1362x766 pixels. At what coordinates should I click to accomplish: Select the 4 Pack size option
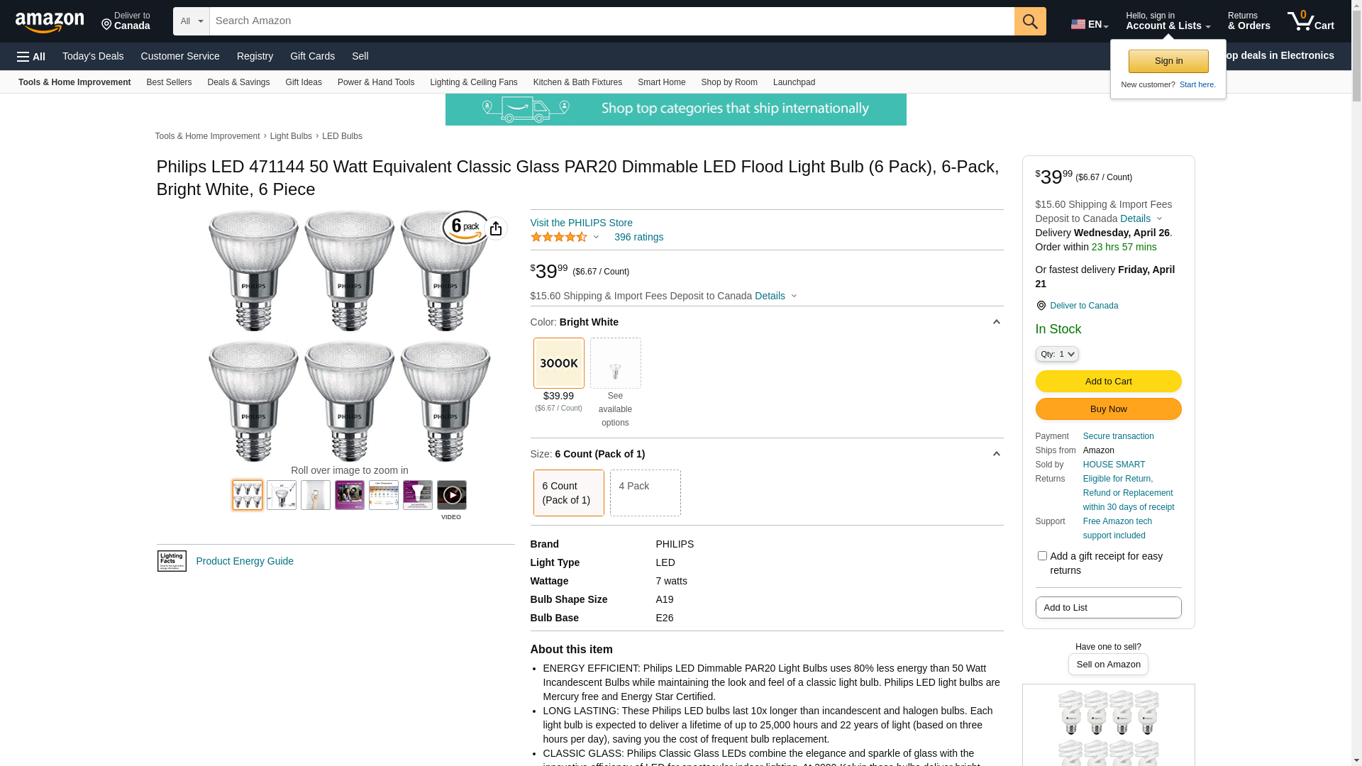pyautogui.click(x=645, y=493)
